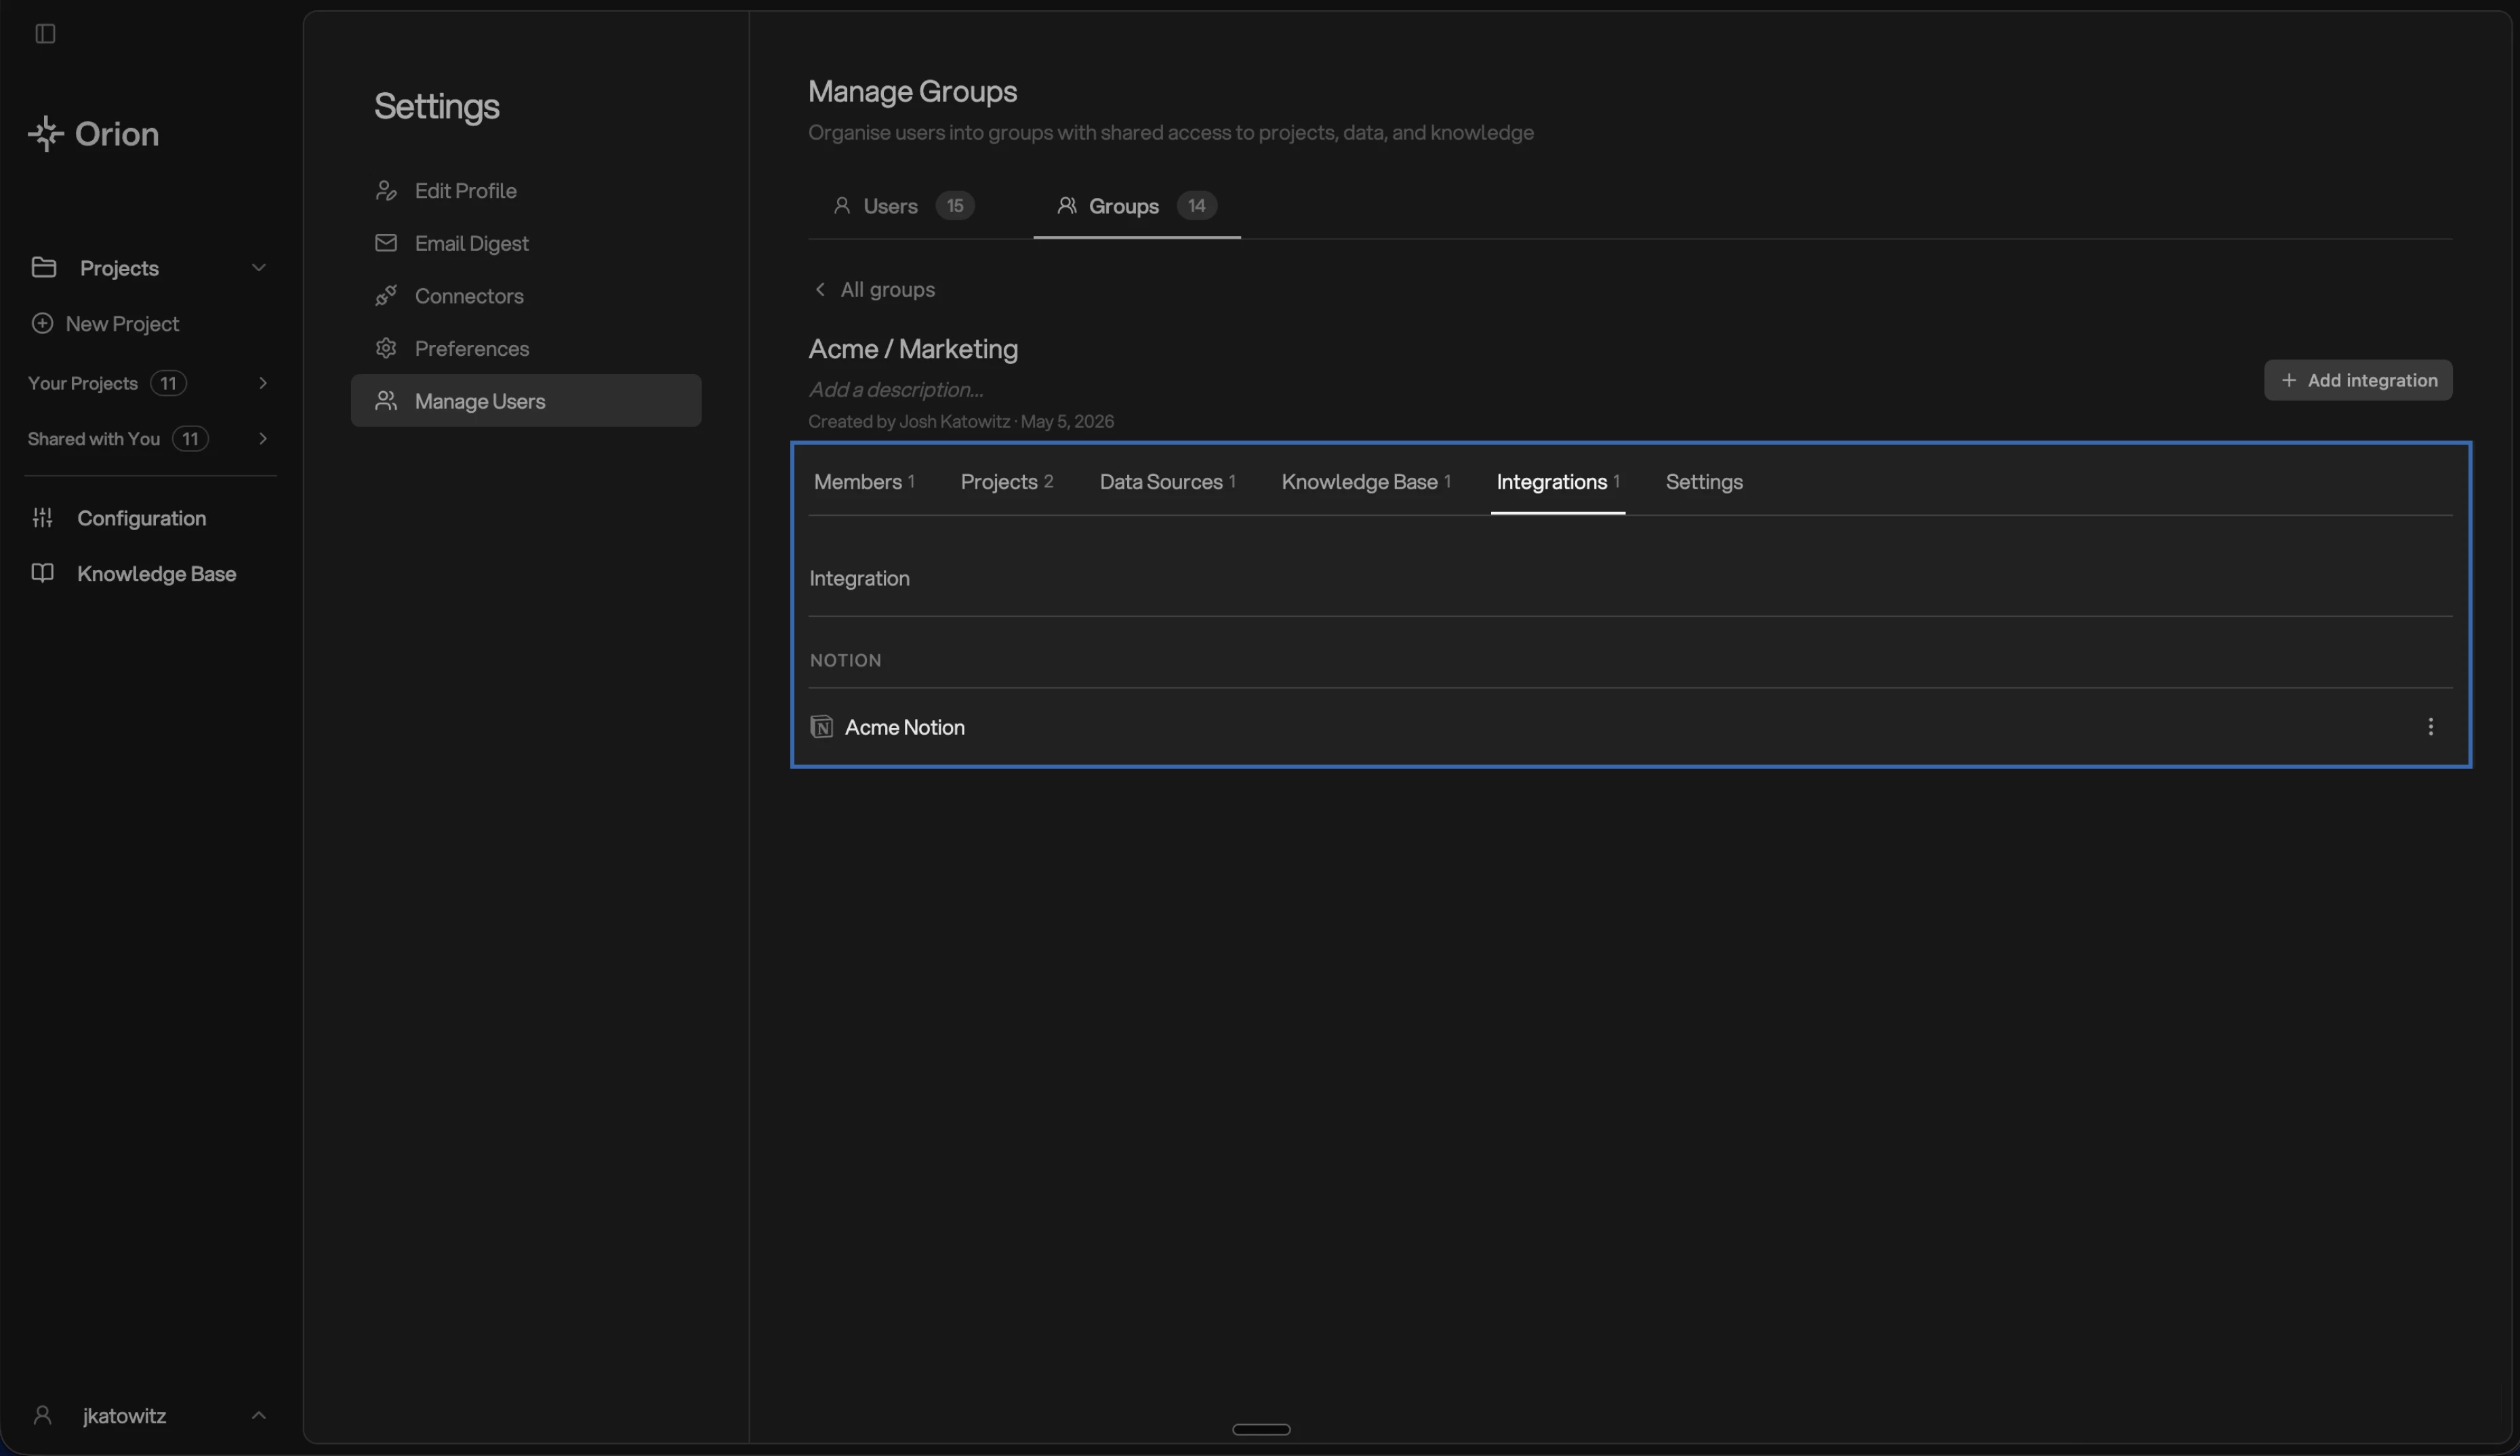The width and height of the screenshot is (2520, 1456).
Task: Click the Users tab person icon
Action: [842, 205]
